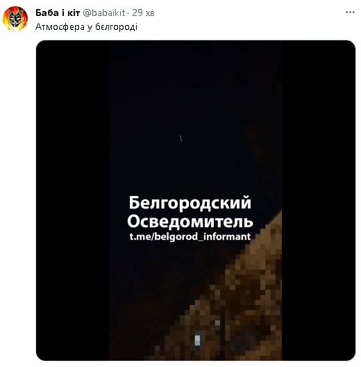Click the tweet text Атмосфера у бєлгороді
Screen dimensions: 361x367
pos(86,27)
